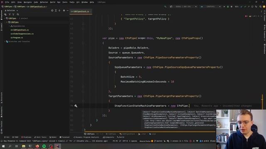Screen dimensions: 266x149
Task: Open the Refactor menu
Action: [44, 2]
